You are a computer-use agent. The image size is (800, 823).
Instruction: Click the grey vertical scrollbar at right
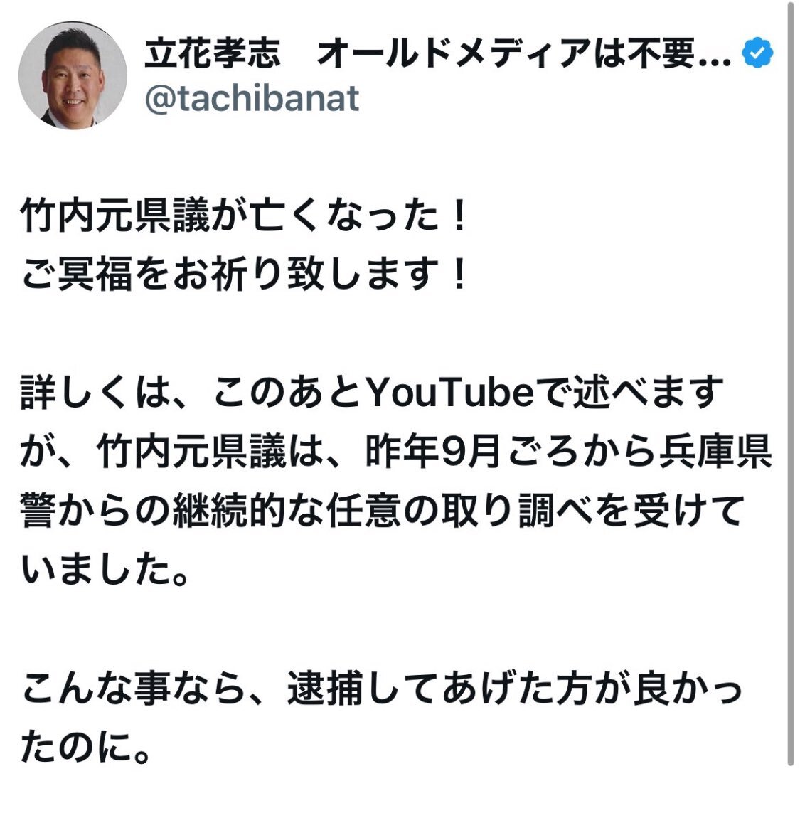(x=790, y=383)
